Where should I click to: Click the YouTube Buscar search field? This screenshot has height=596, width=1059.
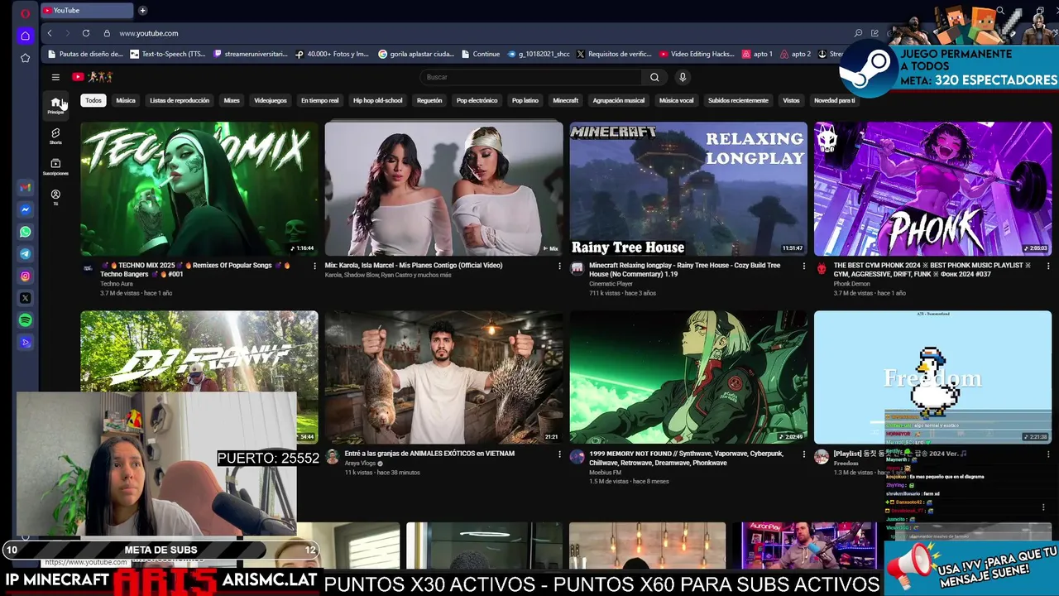(x=529, y=77)
